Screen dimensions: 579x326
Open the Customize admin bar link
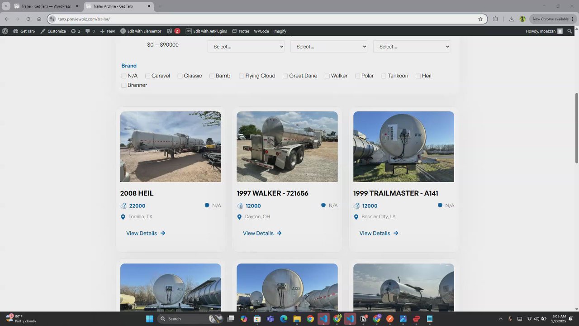pos(53,31)
